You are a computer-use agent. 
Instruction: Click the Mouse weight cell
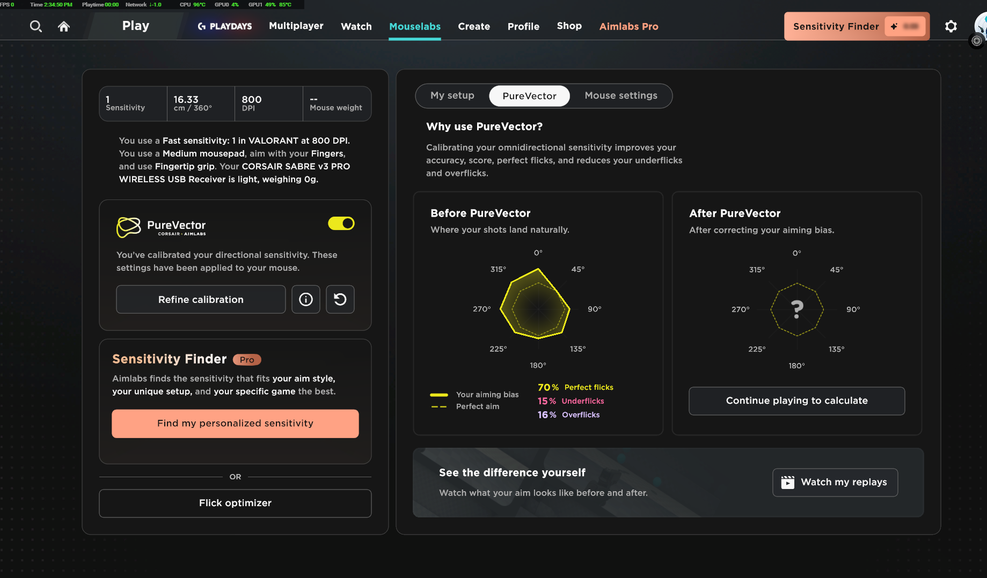(337, 103)
